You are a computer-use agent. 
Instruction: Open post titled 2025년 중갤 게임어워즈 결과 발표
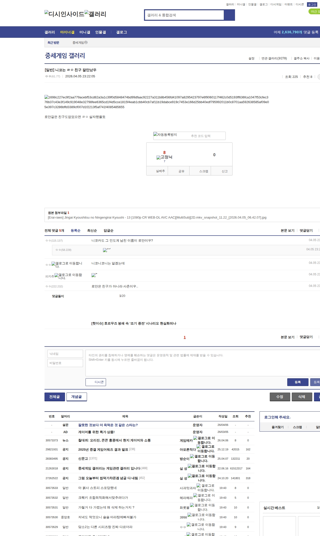click(103, 449)
